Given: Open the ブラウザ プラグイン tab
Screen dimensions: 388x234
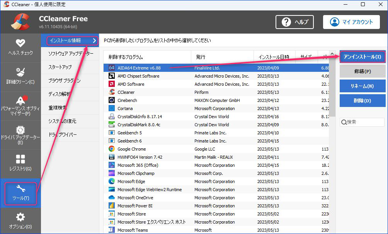Looking at the screenshot, I should [x=70, y=81].
